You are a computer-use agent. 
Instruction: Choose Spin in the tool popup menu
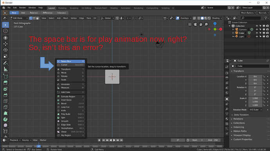tap(71, 118)
